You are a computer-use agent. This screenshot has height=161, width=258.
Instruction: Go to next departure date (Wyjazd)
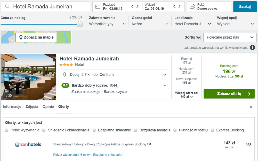(x=180, y=6)
